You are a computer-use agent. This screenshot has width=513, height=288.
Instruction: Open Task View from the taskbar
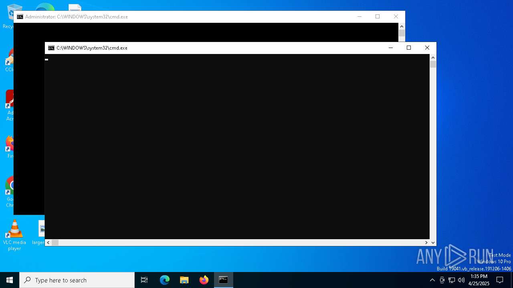click(144, 280)
